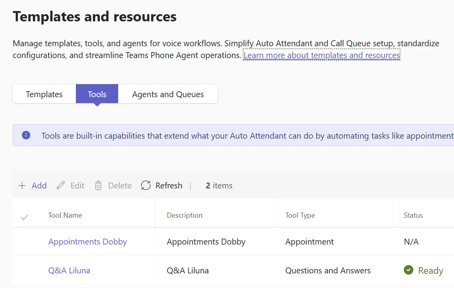454x288 pixels.
Task: Select the Tools tab
Action: 97,94
